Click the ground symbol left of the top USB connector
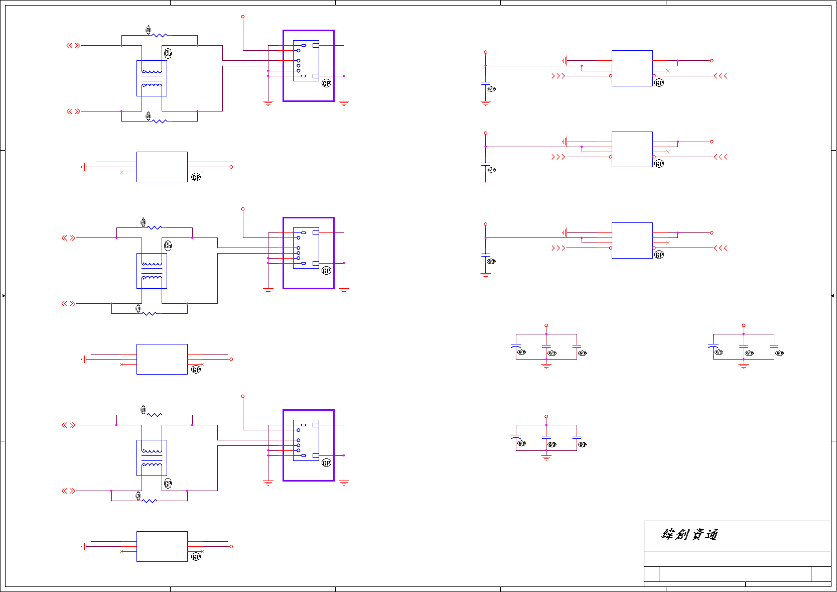 pos(268,103)
